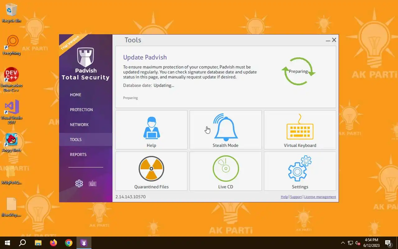398x249 pixels.
Task: Click the version number 2.14.143.10570
Action: tap(131, 197)
